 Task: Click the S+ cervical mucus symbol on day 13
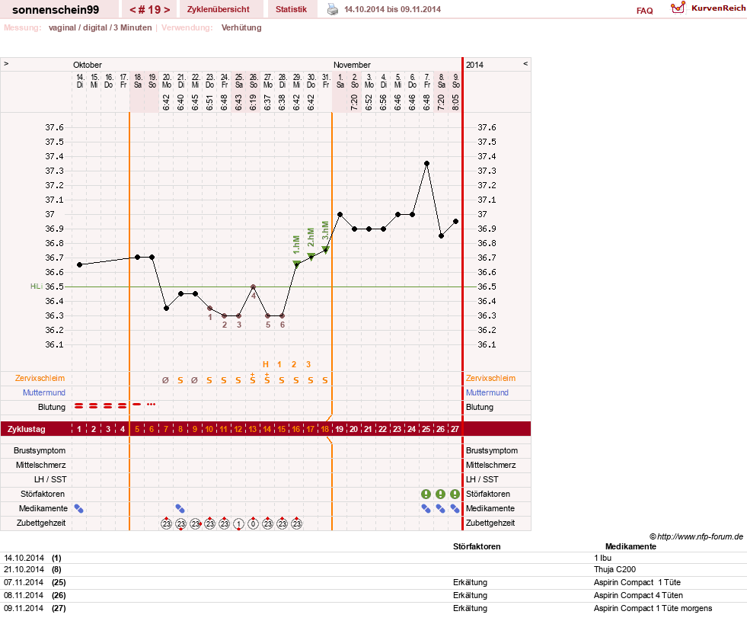pyautogui.click(x=253, y=379)
